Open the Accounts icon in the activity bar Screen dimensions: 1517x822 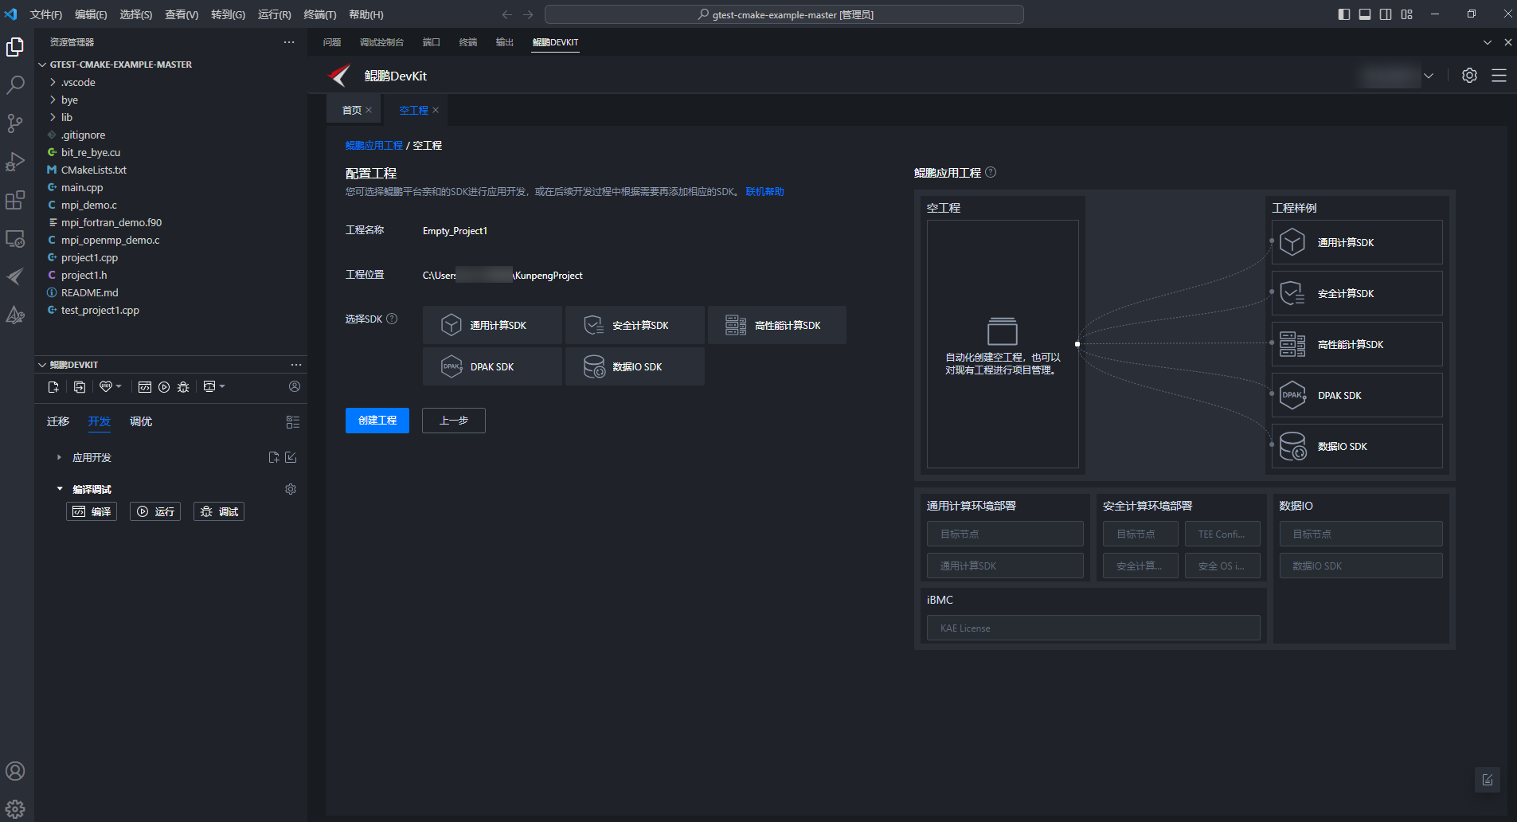15,771
